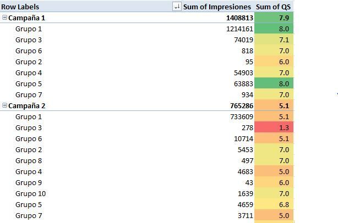Screen dimensions: 338x223
Task: Open the Row Labels sort filter dropdown
Action: 177,7
